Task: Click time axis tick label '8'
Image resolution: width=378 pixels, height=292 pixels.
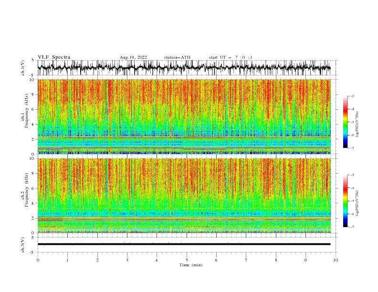Action: (276, 260)
